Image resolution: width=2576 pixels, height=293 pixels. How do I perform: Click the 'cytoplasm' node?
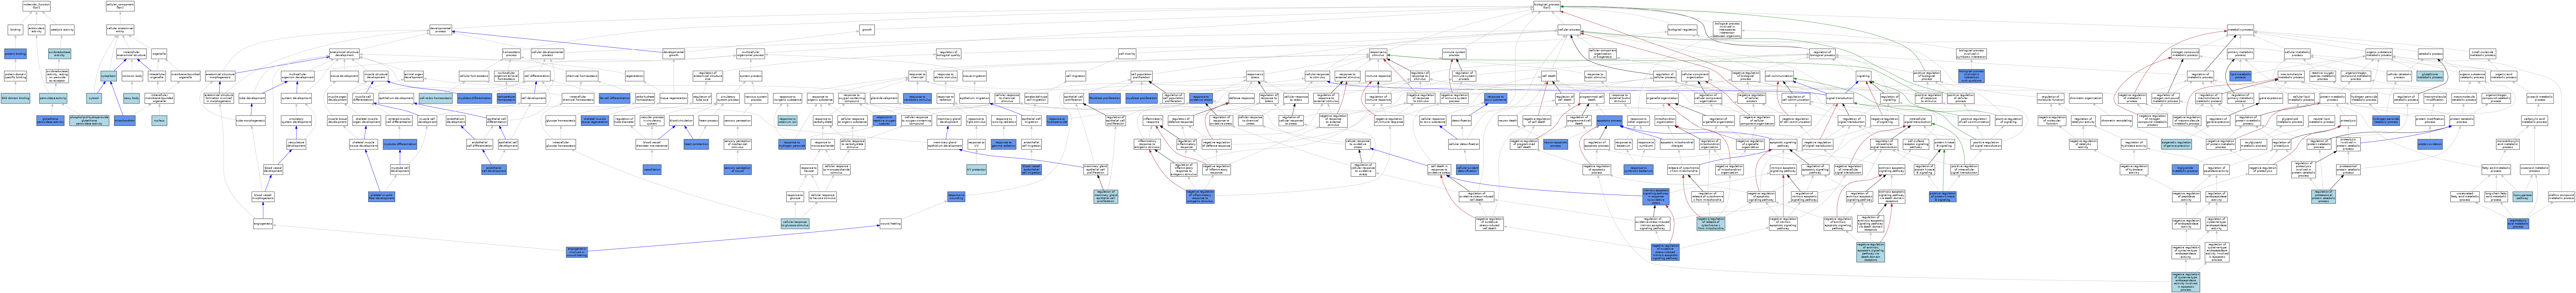pyautogui.click(x=108, y=76)
